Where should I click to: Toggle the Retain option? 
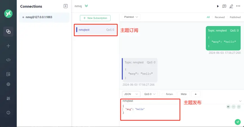pos(169,94)
